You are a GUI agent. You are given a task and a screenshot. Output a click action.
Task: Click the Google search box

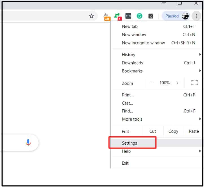pyautogui.click(x=19, y=143)
